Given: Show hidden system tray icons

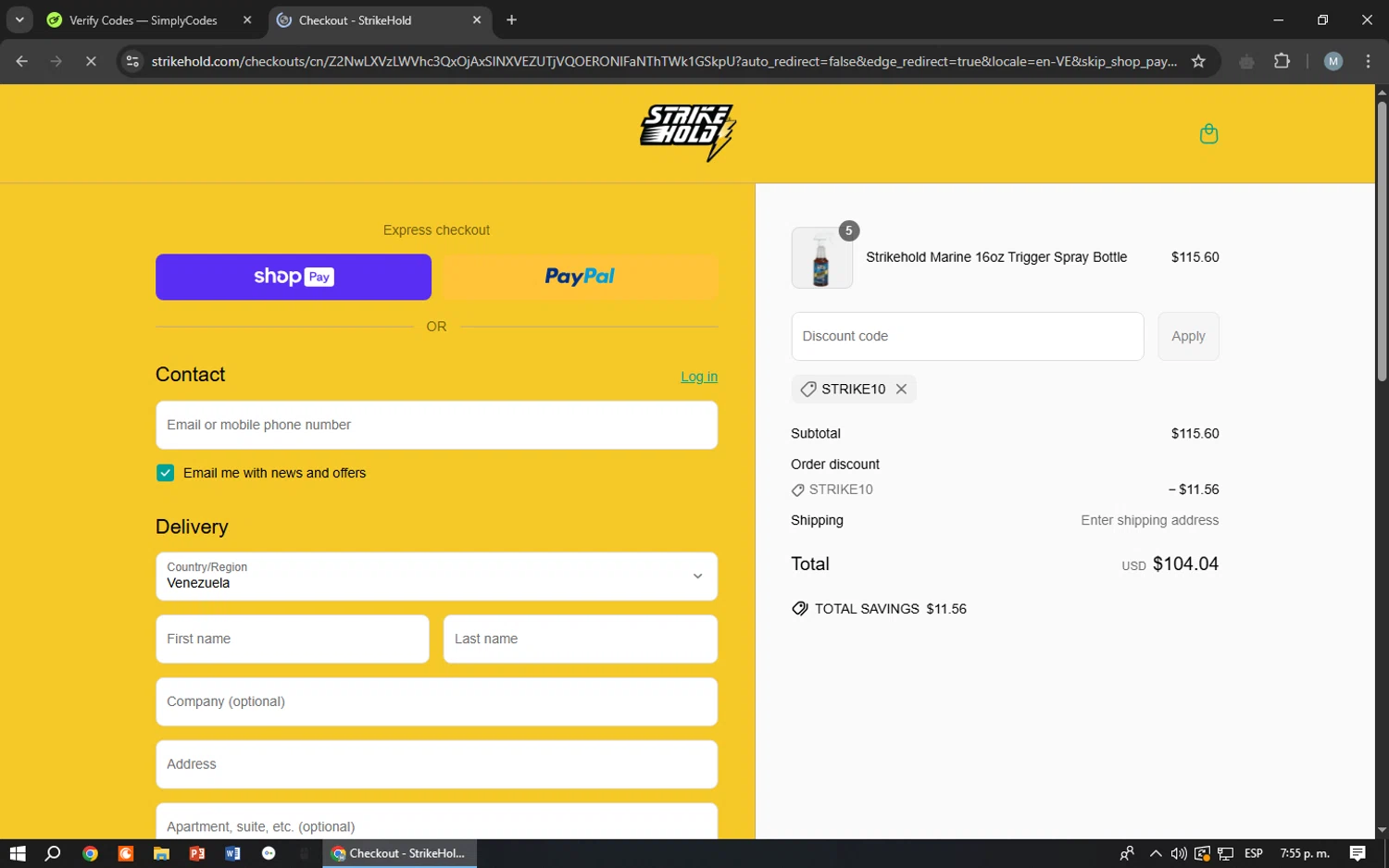Looking at the screenshot, I should [1155, 853].
